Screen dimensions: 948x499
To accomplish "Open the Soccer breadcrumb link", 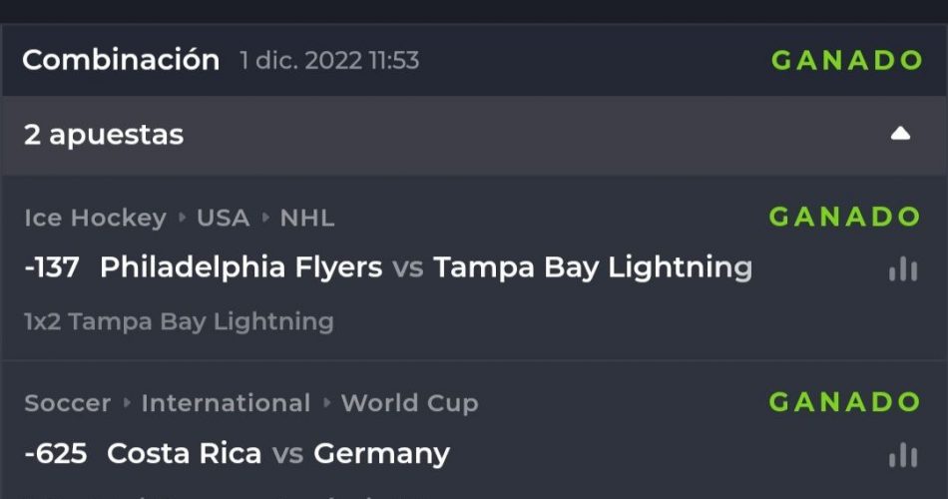I will (x=67, y=403).
